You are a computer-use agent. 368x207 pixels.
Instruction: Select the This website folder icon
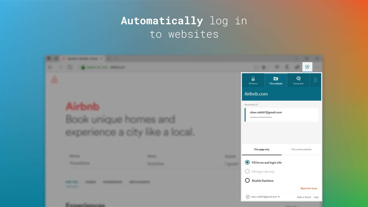click(276, 79)
